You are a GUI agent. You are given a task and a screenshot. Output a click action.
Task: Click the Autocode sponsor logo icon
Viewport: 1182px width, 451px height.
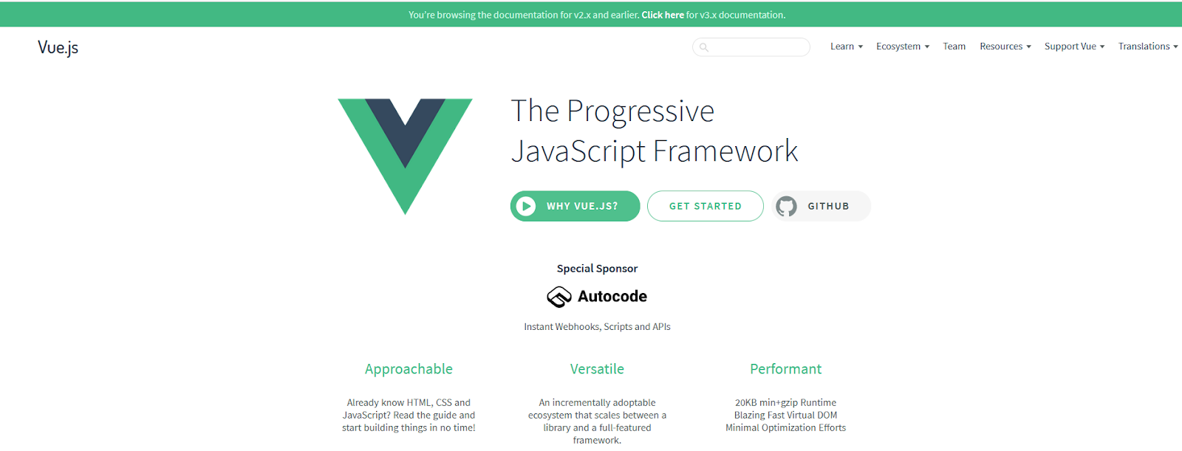coord(559,297)
